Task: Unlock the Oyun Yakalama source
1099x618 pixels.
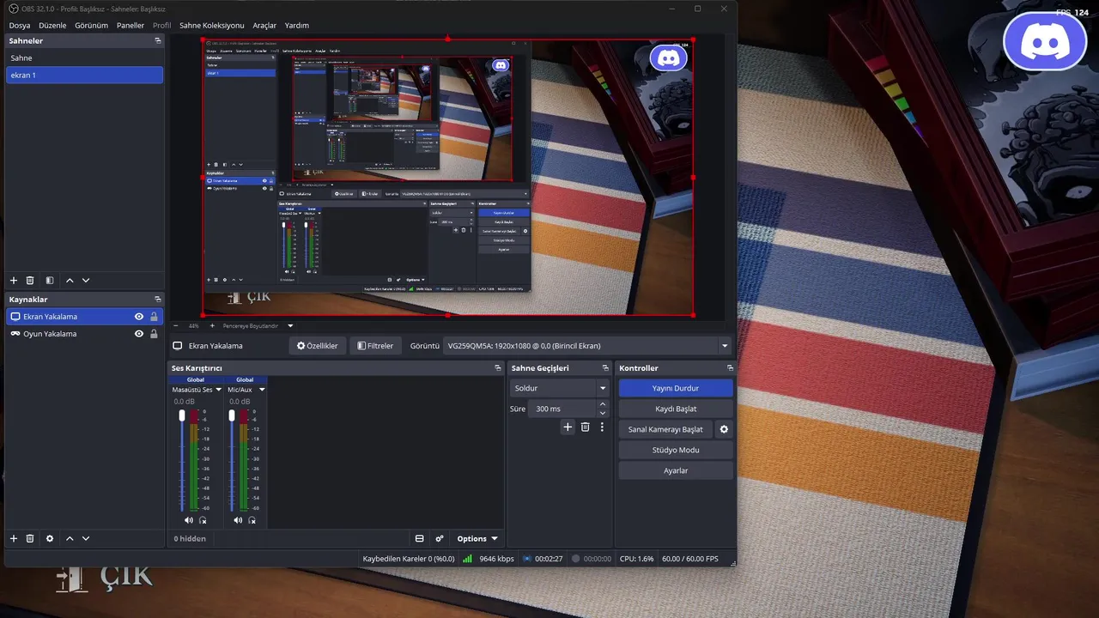Action: tap(154, 334)
